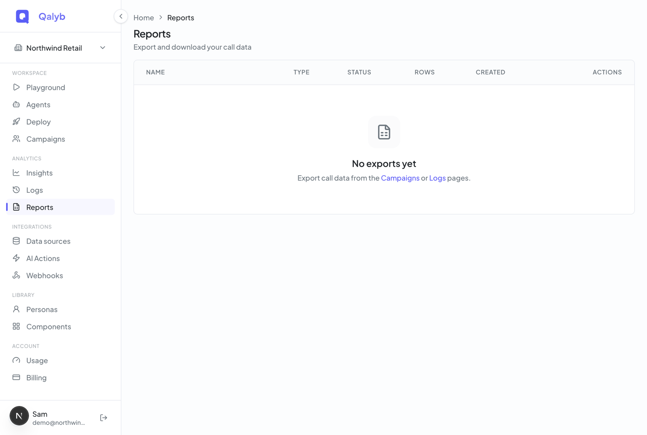Click the Webhooks icon
Image resolution: width=647 pixels, height=435 pixels.
point(16,276)
